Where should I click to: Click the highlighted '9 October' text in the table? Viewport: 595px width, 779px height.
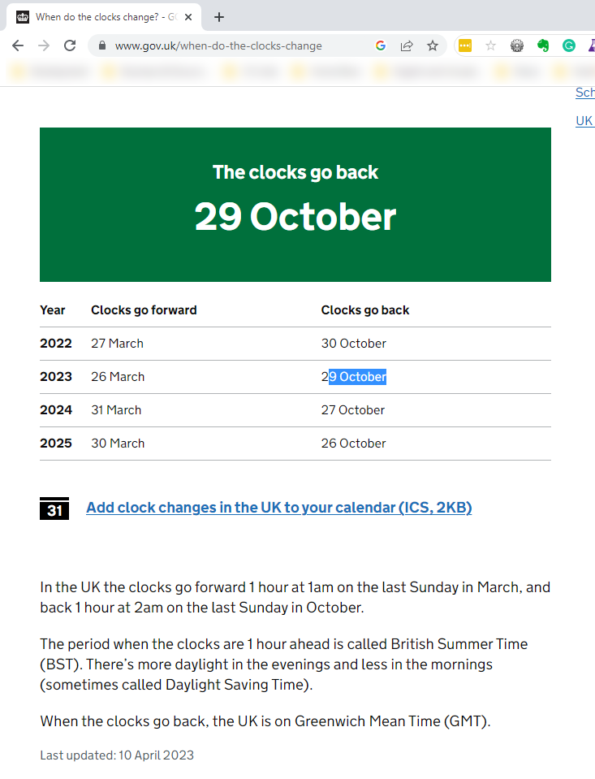[360, 376]
